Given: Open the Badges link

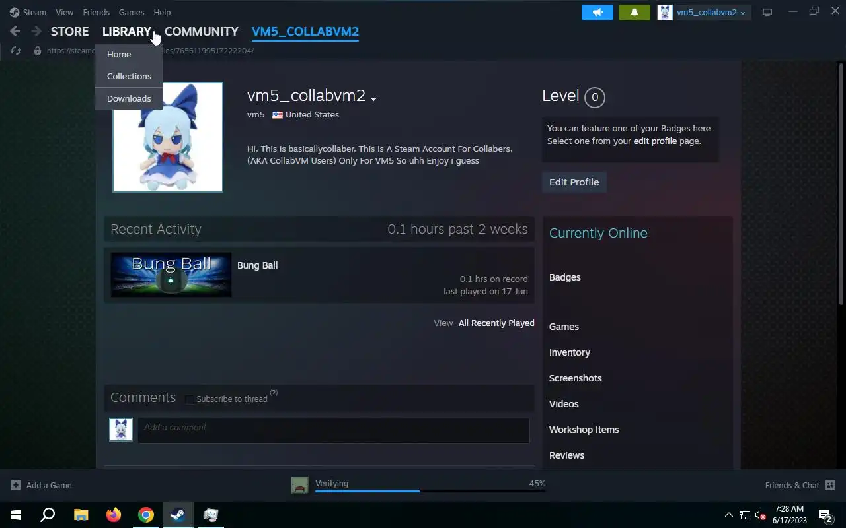Looking at the screenshot, I should [x=565, y=277].
